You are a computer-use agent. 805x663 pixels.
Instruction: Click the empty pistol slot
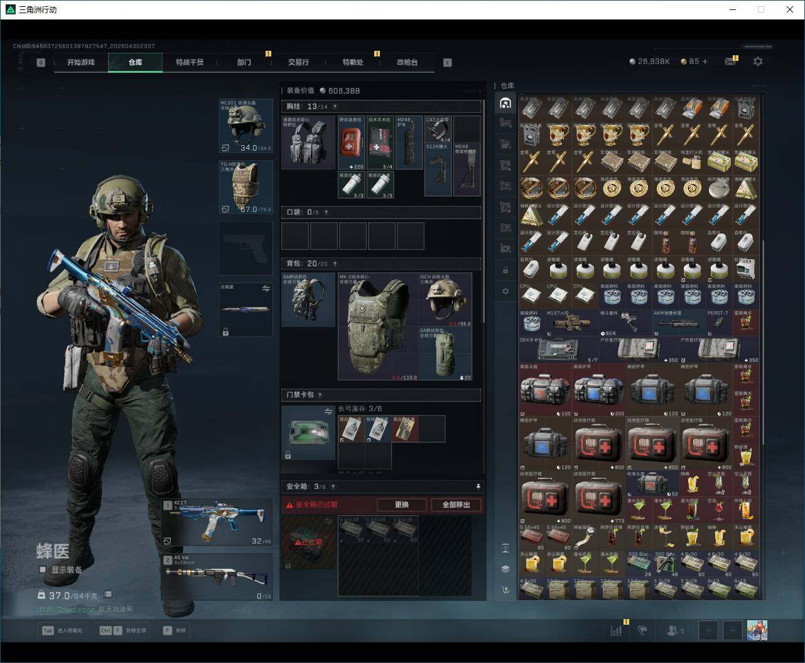coord(246,248)
